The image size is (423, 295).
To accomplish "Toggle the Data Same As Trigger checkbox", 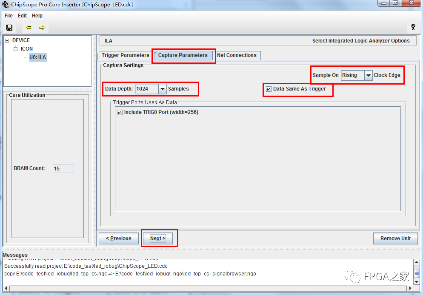I will point(269,89).
